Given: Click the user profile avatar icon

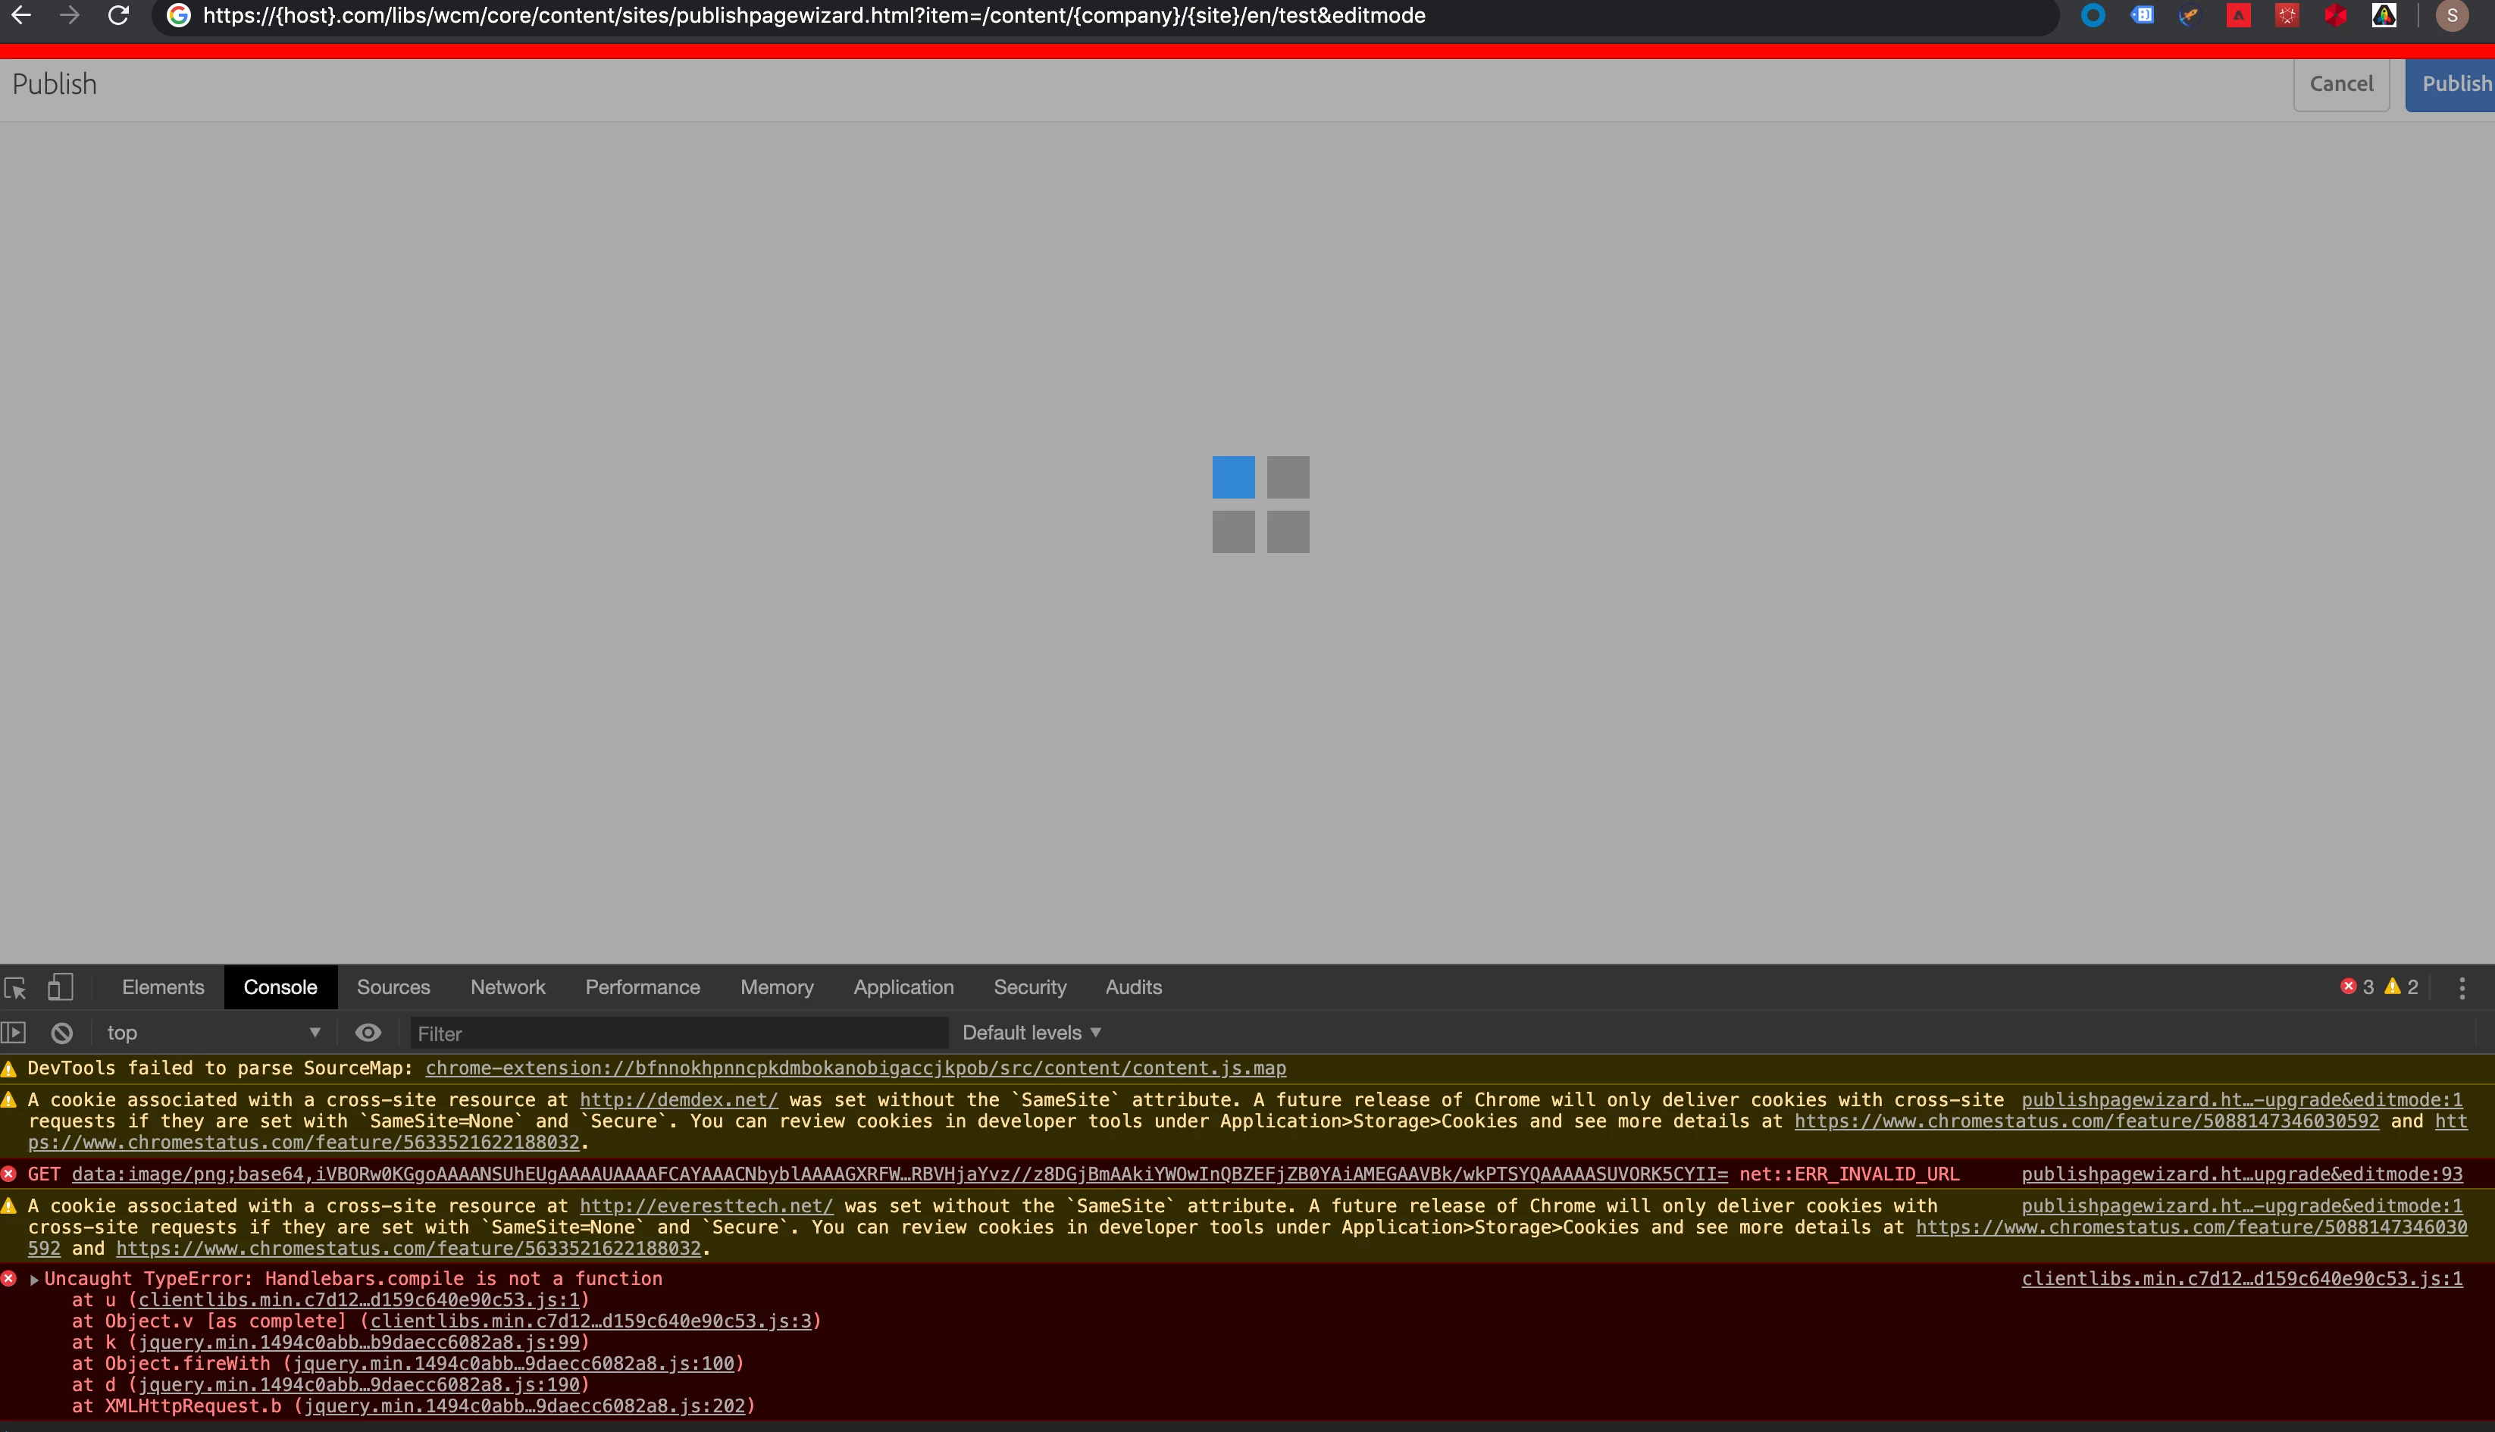Looking at the screenshot, I should tap(2452, 16).
